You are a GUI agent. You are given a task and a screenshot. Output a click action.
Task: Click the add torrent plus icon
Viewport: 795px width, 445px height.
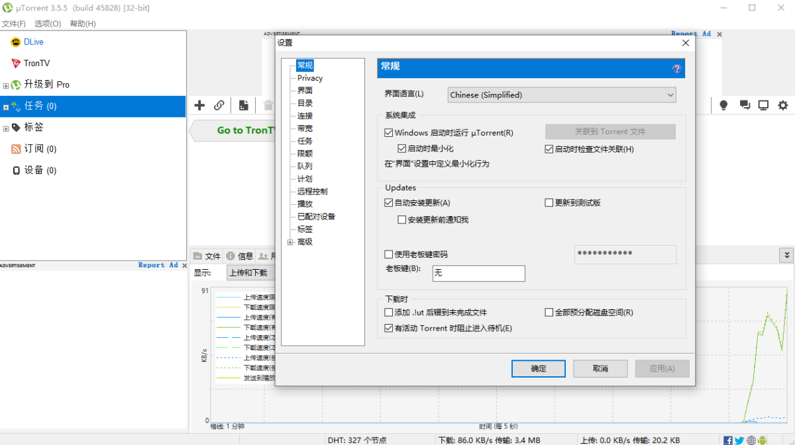point(199,105)
